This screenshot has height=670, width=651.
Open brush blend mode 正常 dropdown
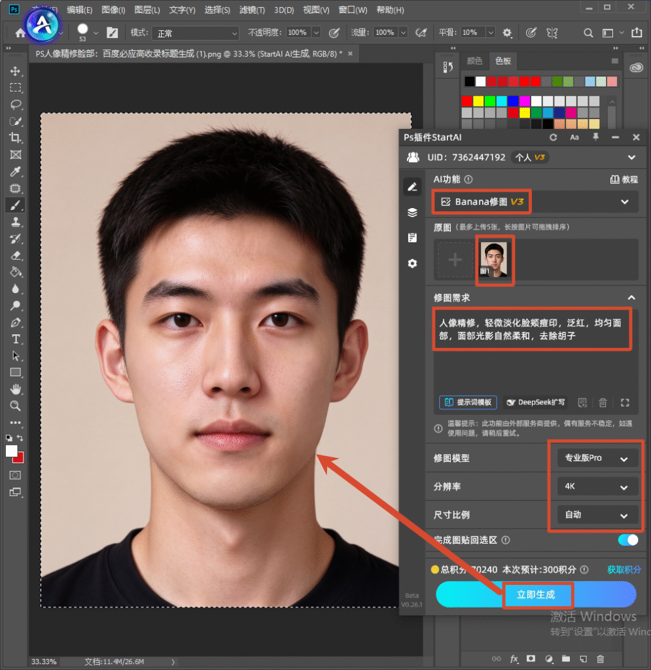(196, 33)
